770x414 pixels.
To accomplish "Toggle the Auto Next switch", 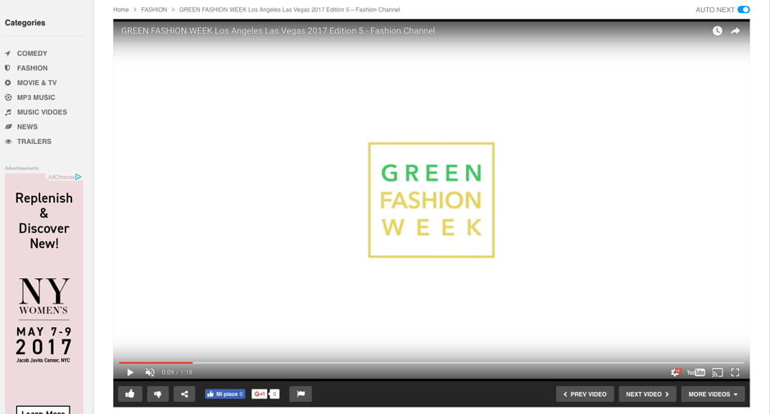I will click(x=744, y=9).
